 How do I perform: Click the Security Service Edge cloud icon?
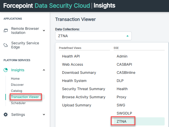[6, 45]
